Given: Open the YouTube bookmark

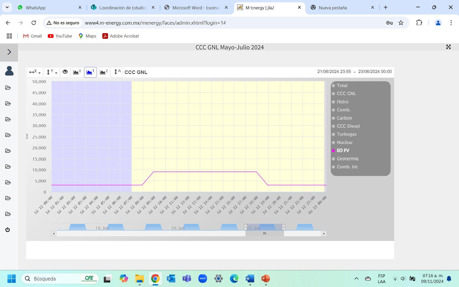Looking at the screenshot, I should [60, 36].
